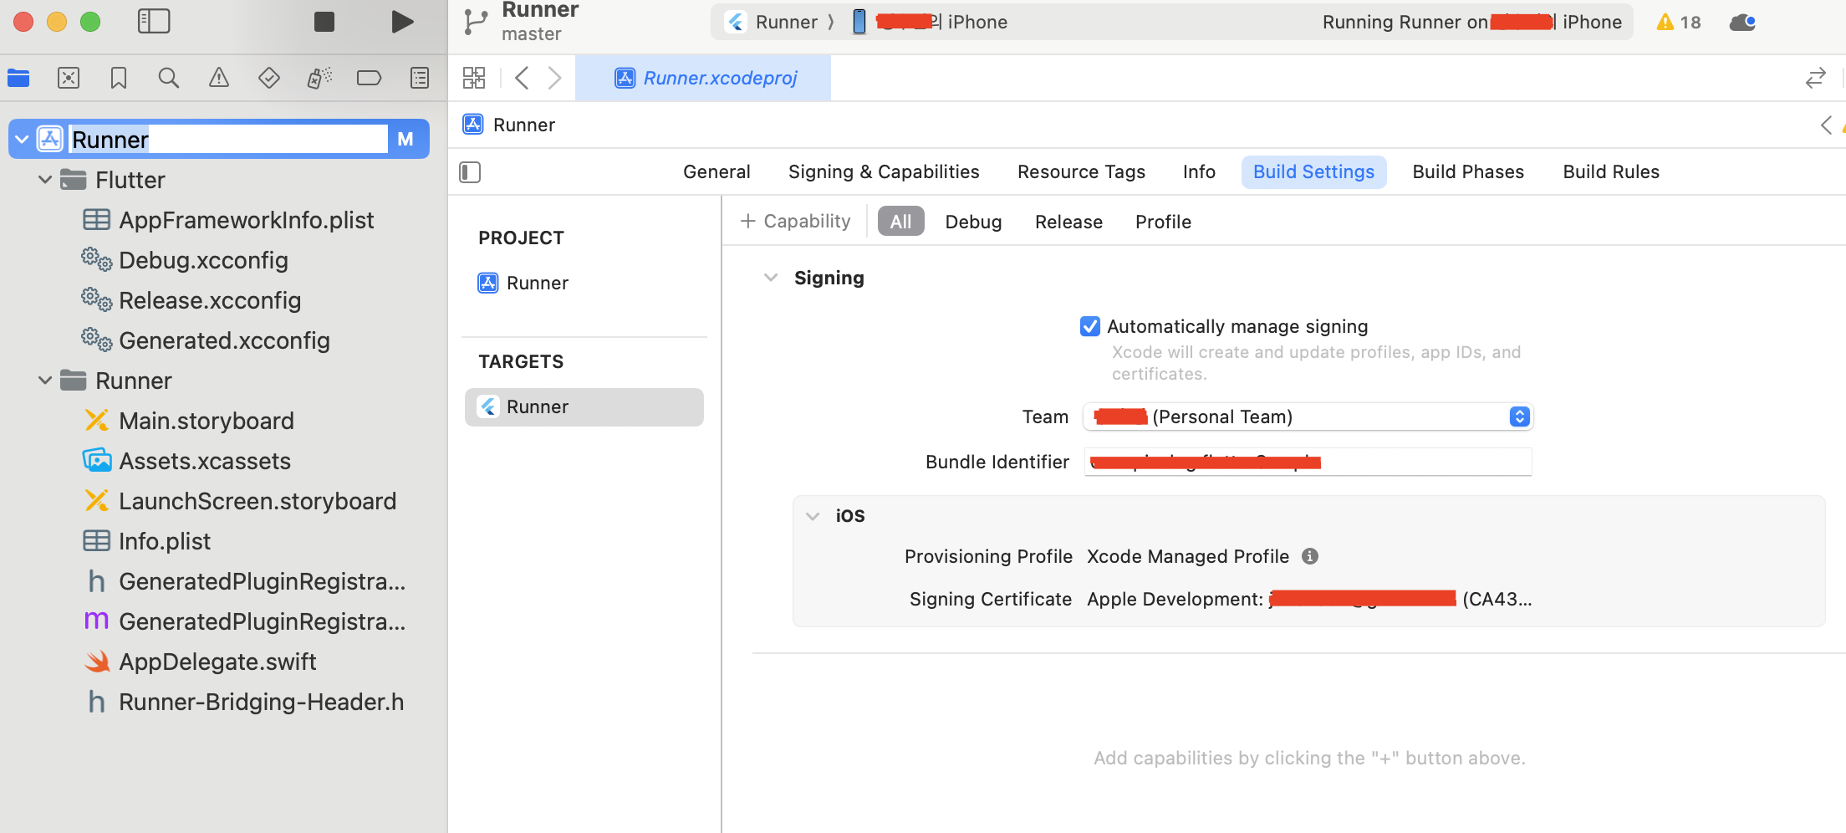Open the Find navigator magnifier icon
The width and height of the screenshot is (1846, 833).
169,79
